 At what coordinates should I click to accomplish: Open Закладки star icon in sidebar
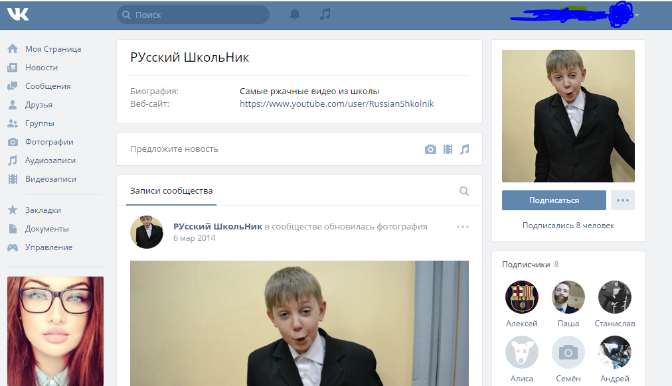[13, 210]
